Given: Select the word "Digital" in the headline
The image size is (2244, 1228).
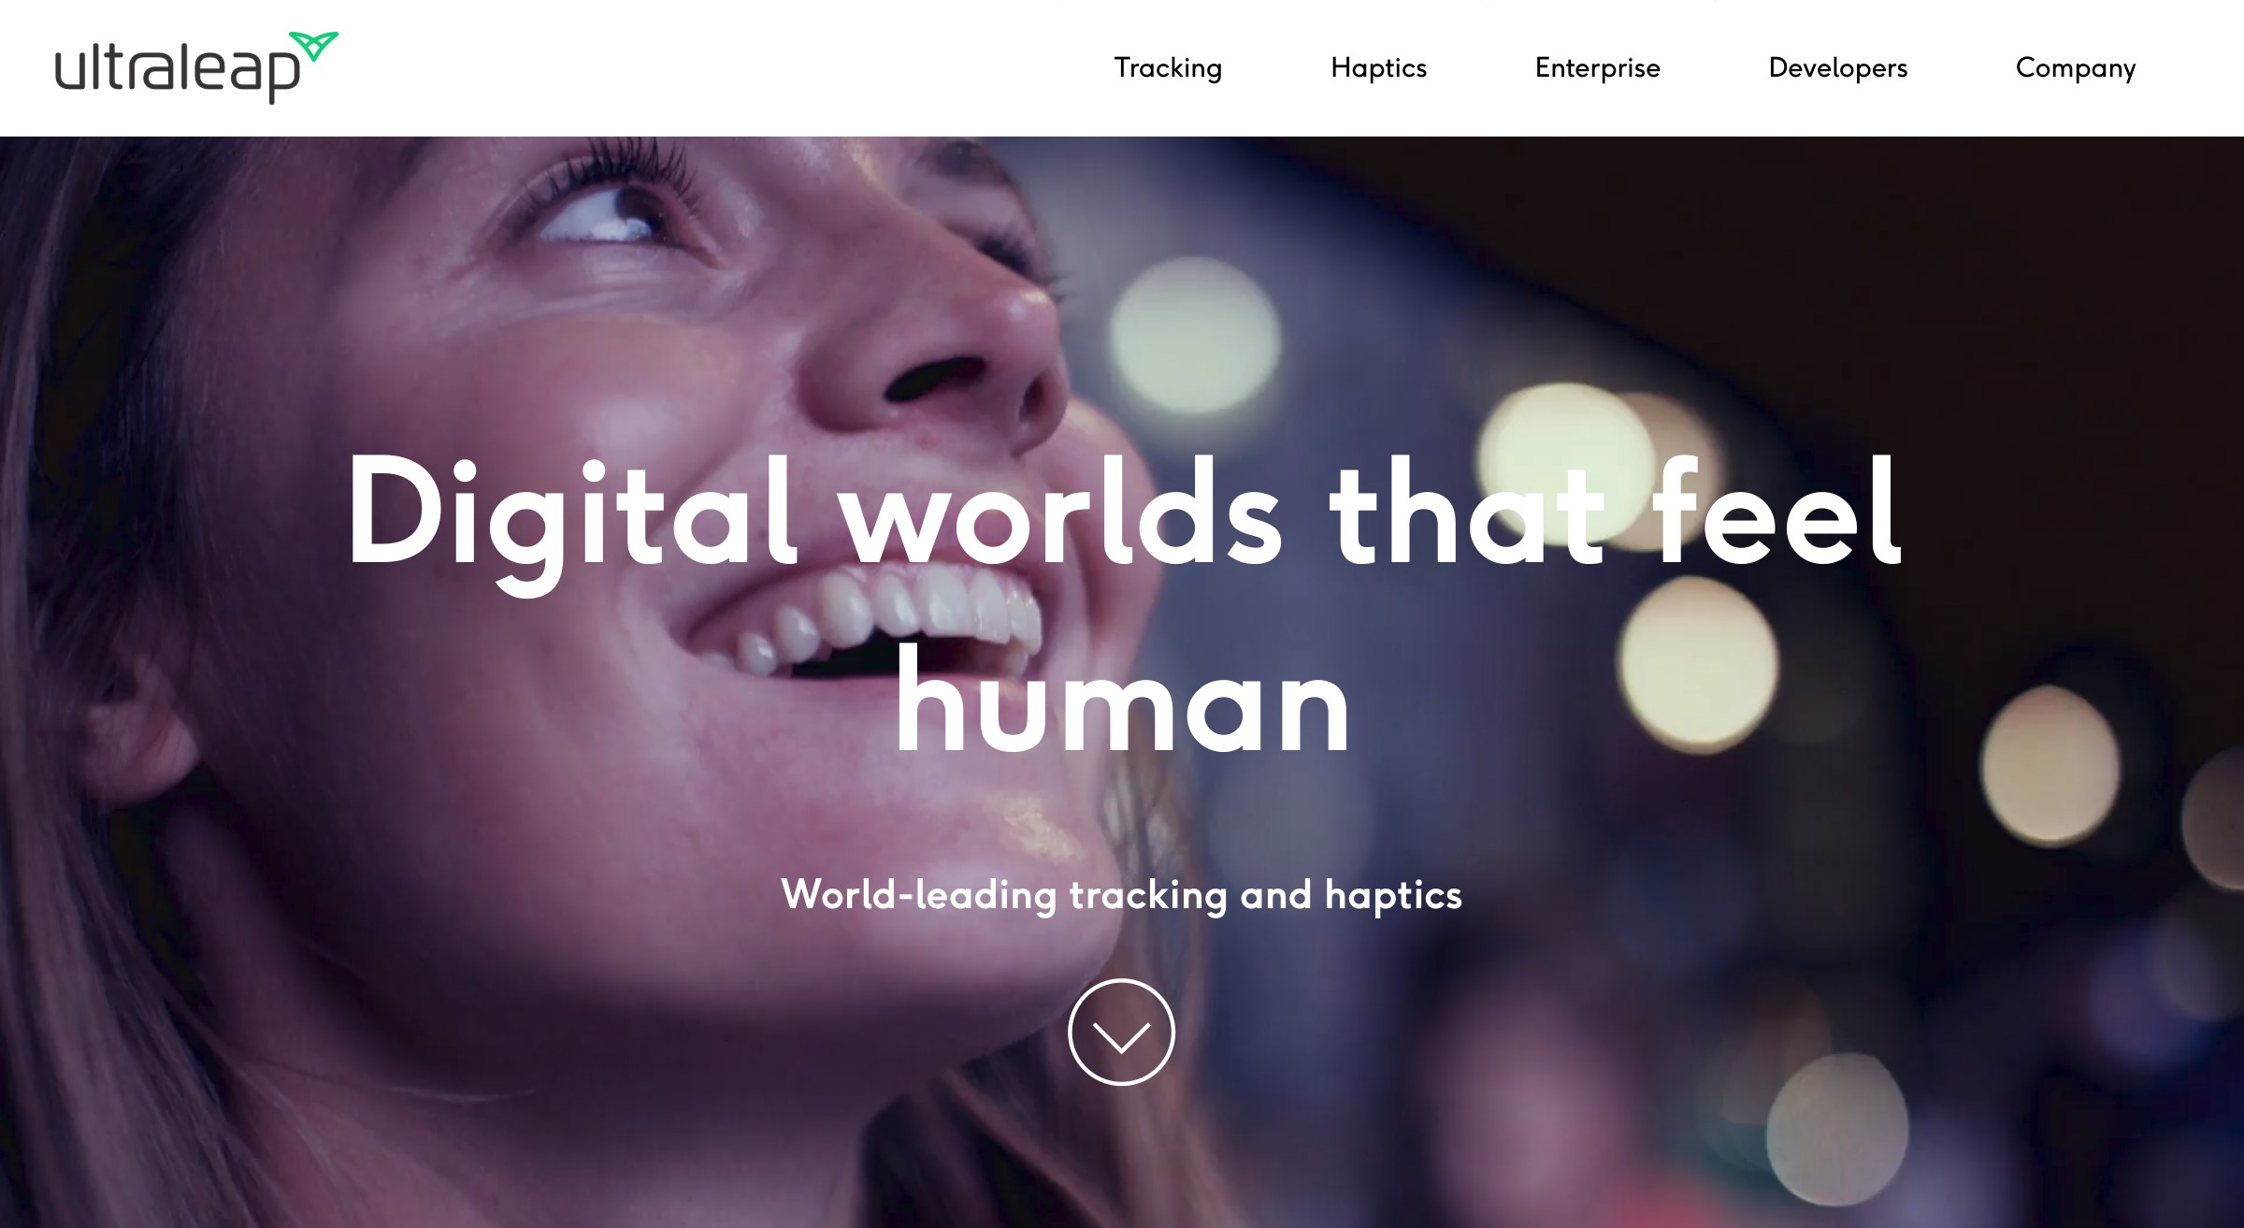Looking at the screenshot, I should click(573, 522).
